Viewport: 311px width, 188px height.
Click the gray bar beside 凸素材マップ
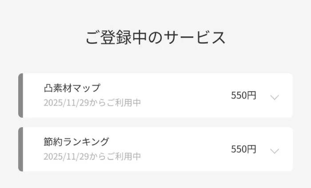pyautogui.click(x=20, y=96)
